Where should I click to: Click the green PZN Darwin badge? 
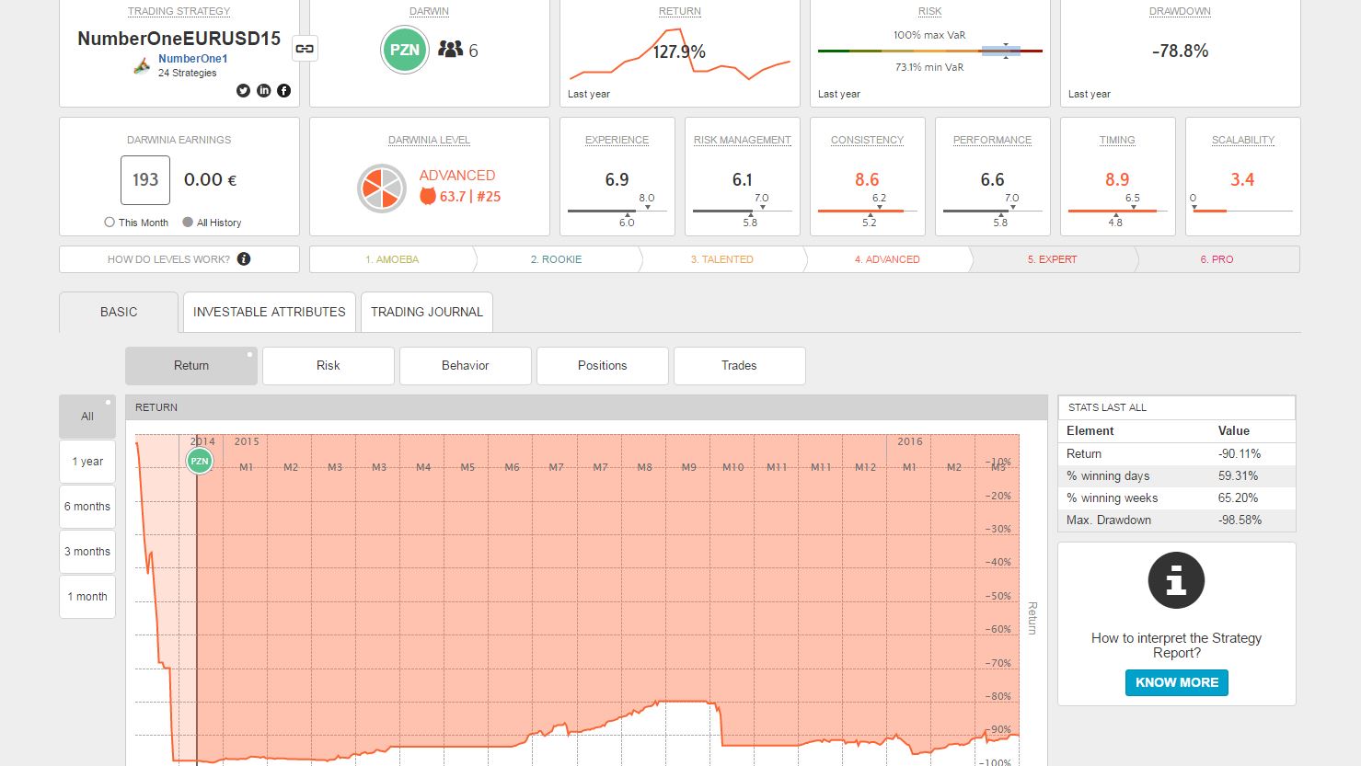pyautogui.click(x=405, y=51)
